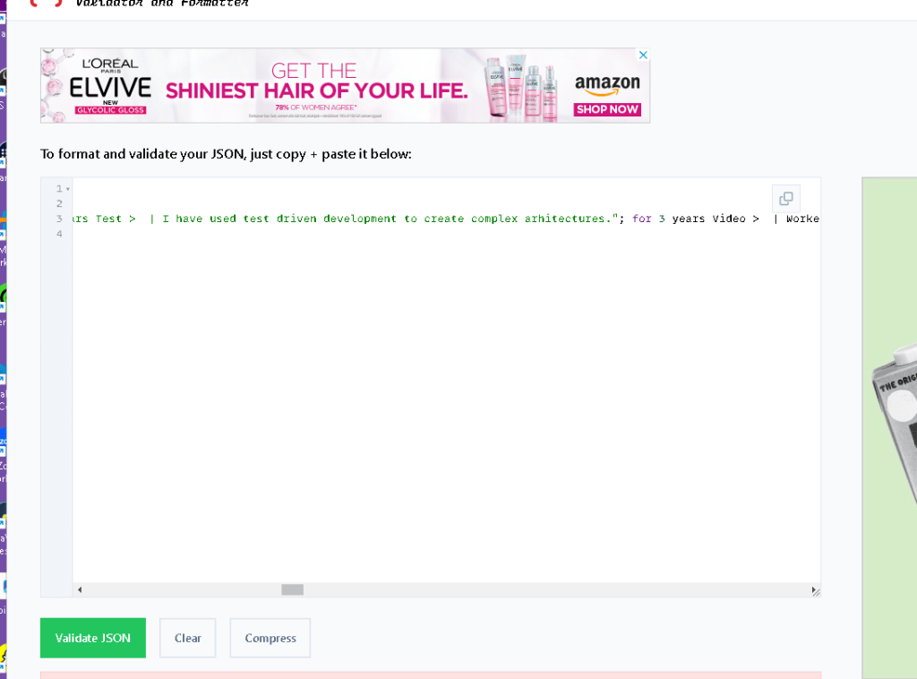
Task: Collapse the fold arrow at line 1
Action: coord(68,189)
